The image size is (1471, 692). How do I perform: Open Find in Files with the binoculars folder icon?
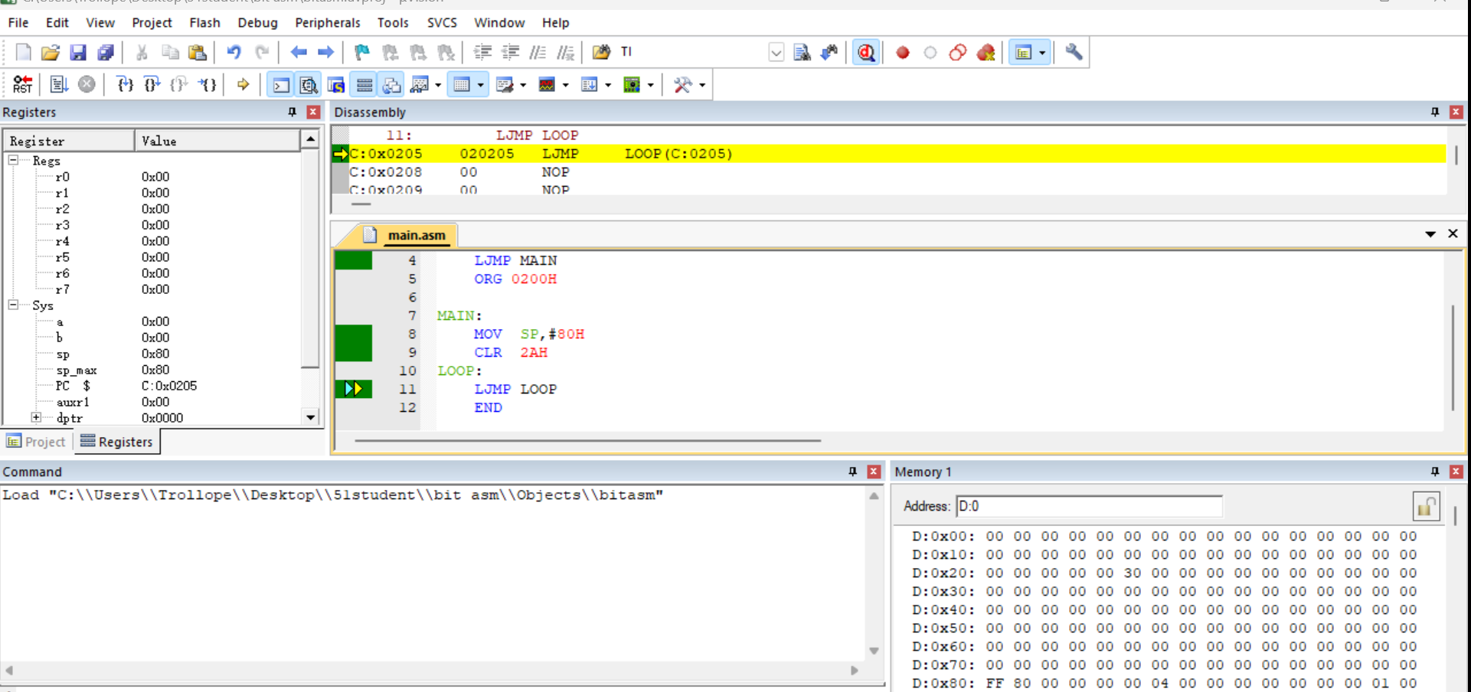click(x=602, y=52)
